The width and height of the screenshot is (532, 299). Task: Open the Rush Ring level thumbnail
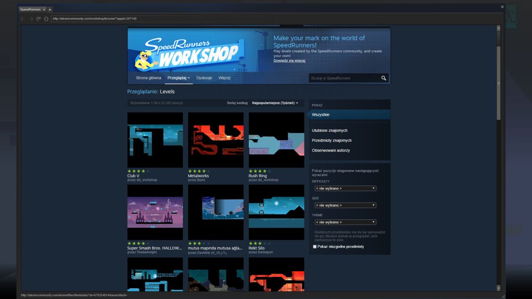[x=277, y=140]
